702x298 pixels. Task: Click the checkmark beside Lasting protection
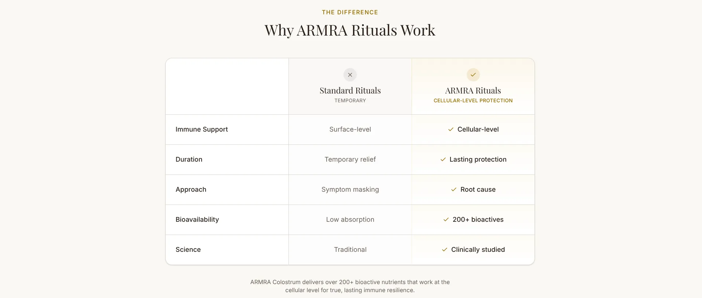coord(443,159)
